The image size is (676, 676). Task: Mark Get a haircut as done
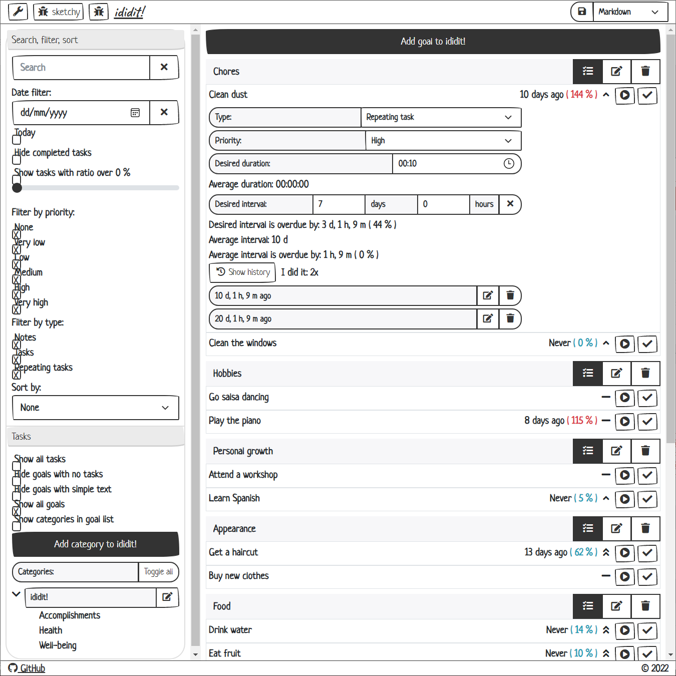click(647, 553)
